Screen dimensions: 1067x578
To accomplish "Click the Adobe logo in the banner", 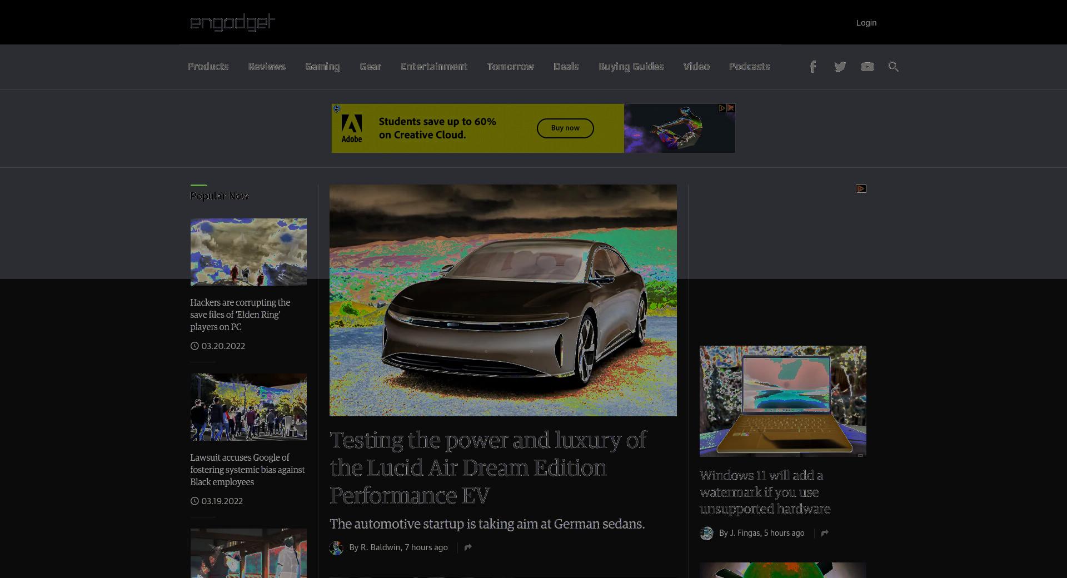I will coord(351,128).
